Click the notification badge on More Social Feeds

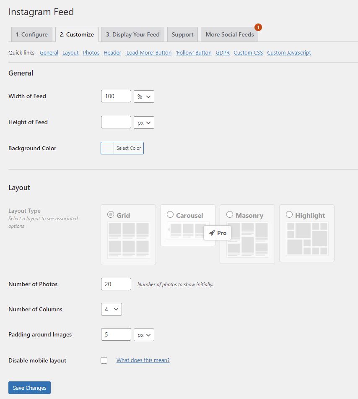pos(258,27)
